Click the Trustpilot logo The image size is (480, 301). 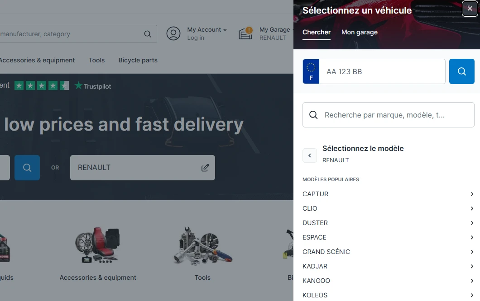(93, 86)
